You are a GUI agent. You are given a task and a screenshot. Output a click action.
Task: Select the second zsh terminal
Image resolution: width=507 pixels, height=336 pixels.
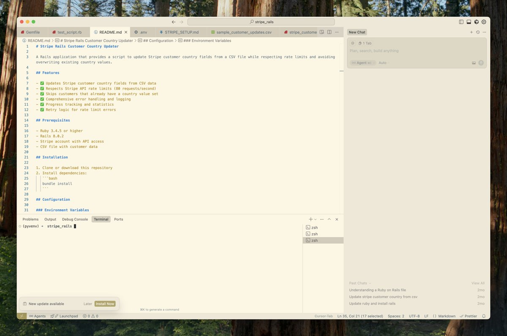tap(323, 234)
